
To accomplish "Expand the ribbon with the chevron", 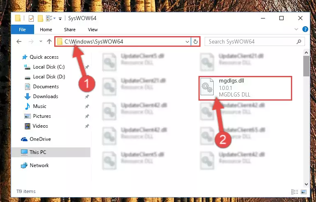I will pos(296,30).
